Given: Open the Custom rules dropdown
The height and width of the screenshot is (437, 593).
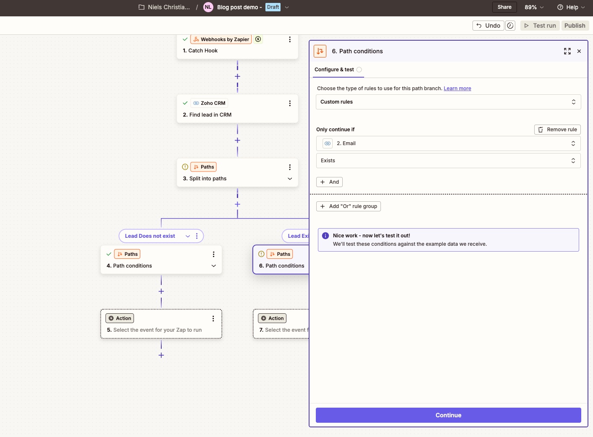Looking at the screenshot, I should 448,102.
